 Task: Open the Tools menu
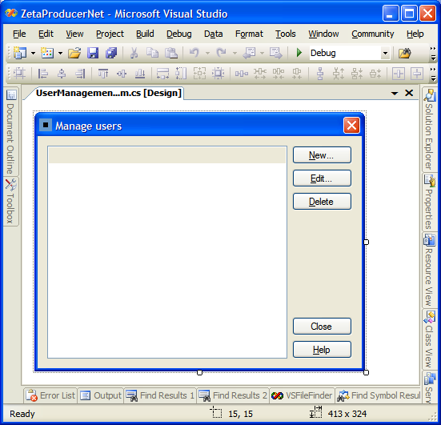click(286, 34)
